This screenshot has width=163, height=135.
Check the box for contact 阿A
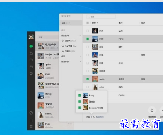pos(88,31)
